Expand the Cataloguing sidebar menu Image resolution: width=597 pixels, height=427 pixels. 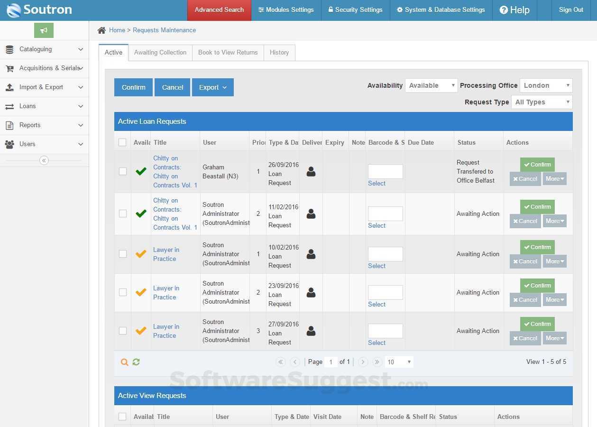44,49
